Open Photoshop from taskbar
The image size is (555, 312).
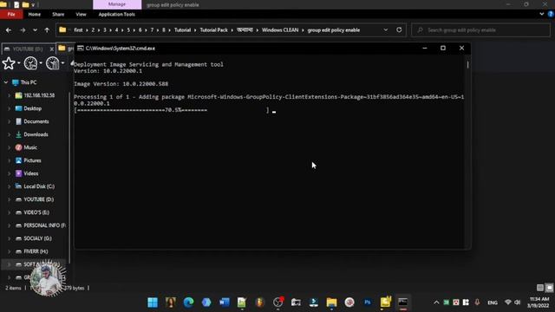[x=368, y=302]
